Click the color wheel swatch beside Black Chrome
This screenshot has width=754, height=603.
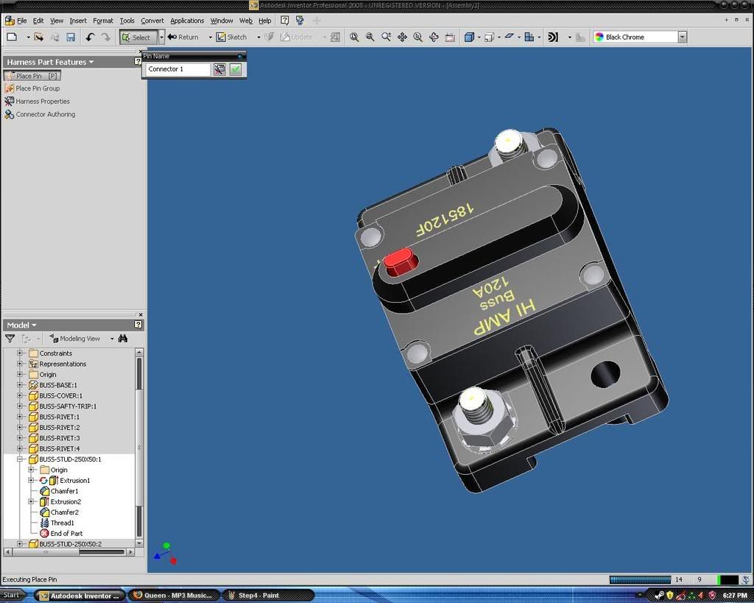pyautogui.click(x=599, y=37)
